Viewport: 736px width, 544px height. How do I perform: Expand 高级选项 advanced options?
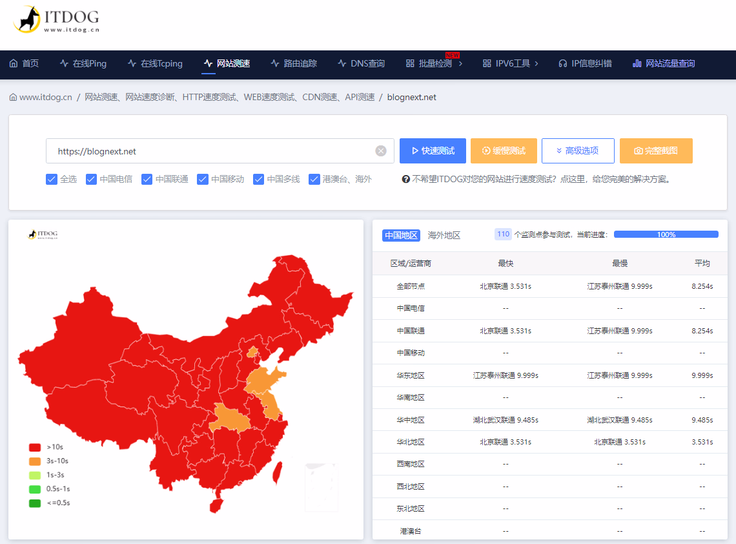(578, 151)
